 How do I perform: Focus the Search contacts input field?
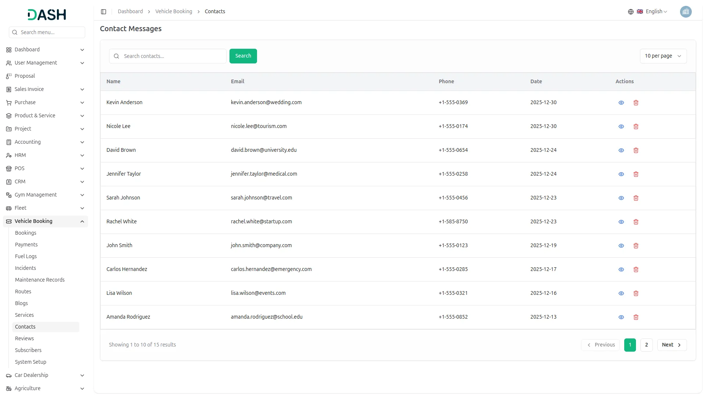pyautogui.click(x=173, y=56)
